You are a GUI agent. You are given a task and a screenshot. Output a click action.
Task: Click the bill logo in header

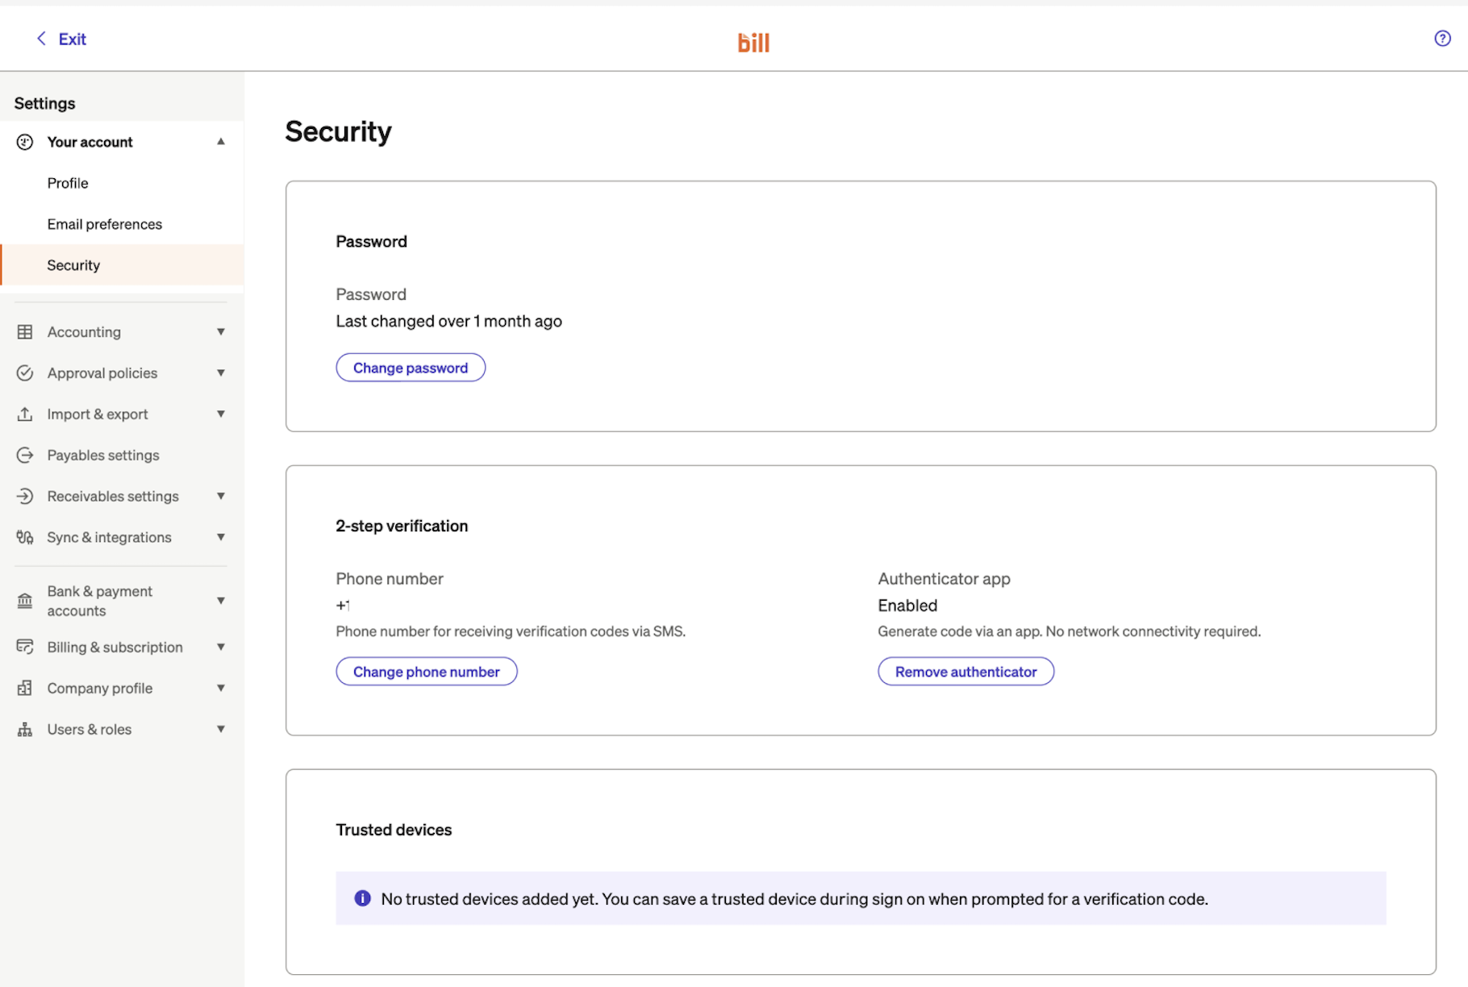(x=753, y=42)
